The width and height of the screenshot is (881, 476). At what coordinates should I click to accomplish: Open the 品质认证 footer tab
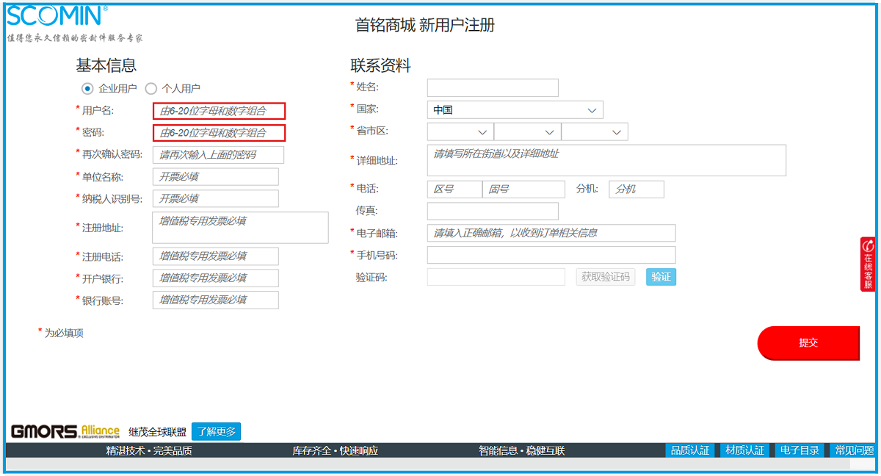pyautogui.click(x=690, y=450)
